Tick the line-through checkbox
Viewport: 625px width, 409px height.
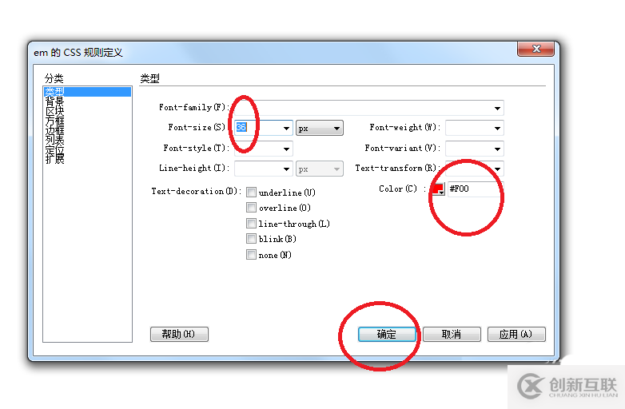coord(251,224)
